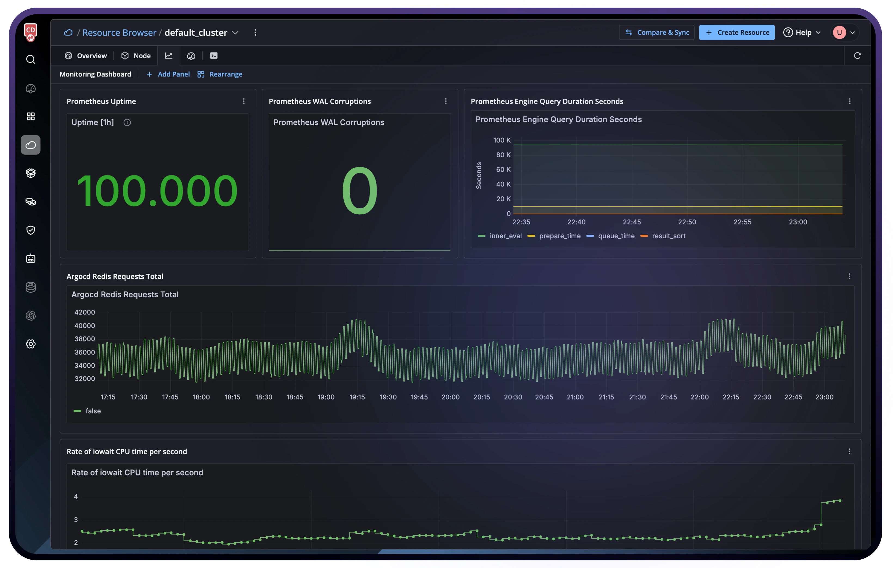Screen dimensions: 893x568
Task: Click the terminal icon tab
Action: [x=214, y=55]
